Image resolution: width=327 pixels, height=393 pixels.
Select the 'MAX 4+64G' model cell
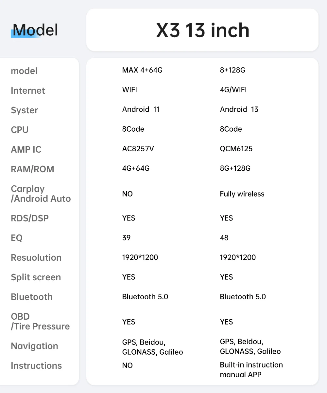tap(142, 70)
